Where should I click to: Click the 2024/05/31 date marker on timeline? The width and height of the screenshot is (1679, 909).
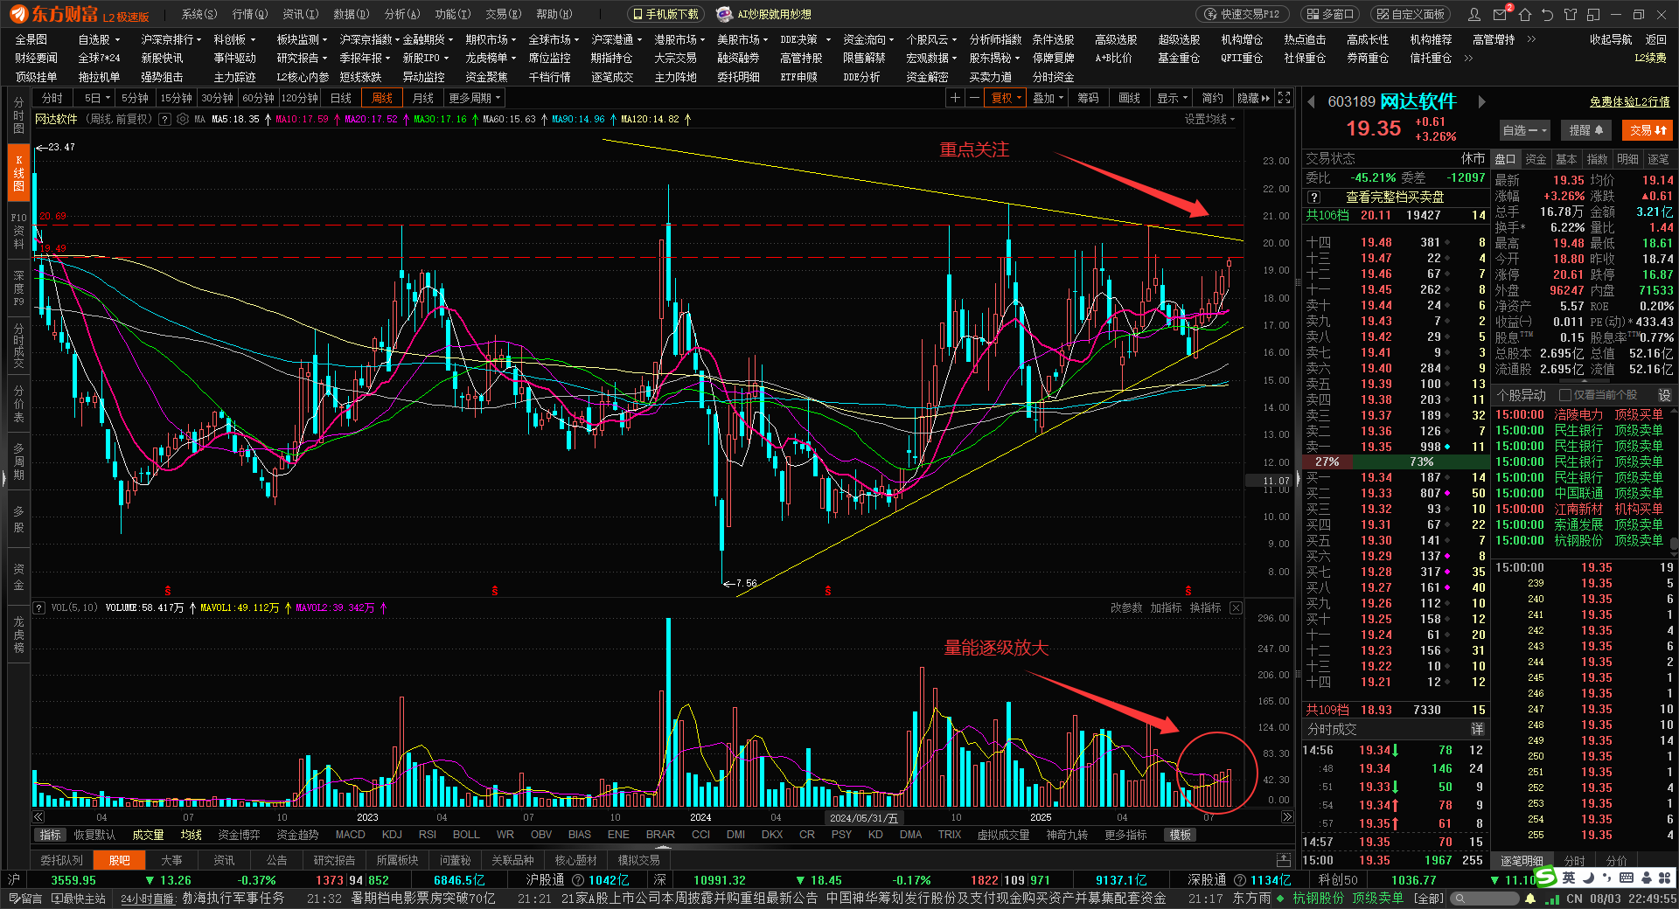[x=864, y=818]
